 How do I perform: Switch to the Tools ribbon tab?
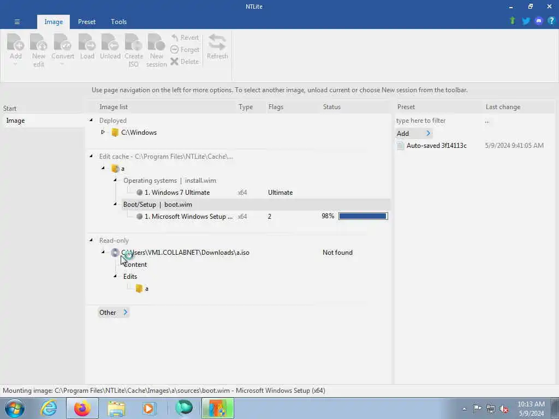(118, 22)
